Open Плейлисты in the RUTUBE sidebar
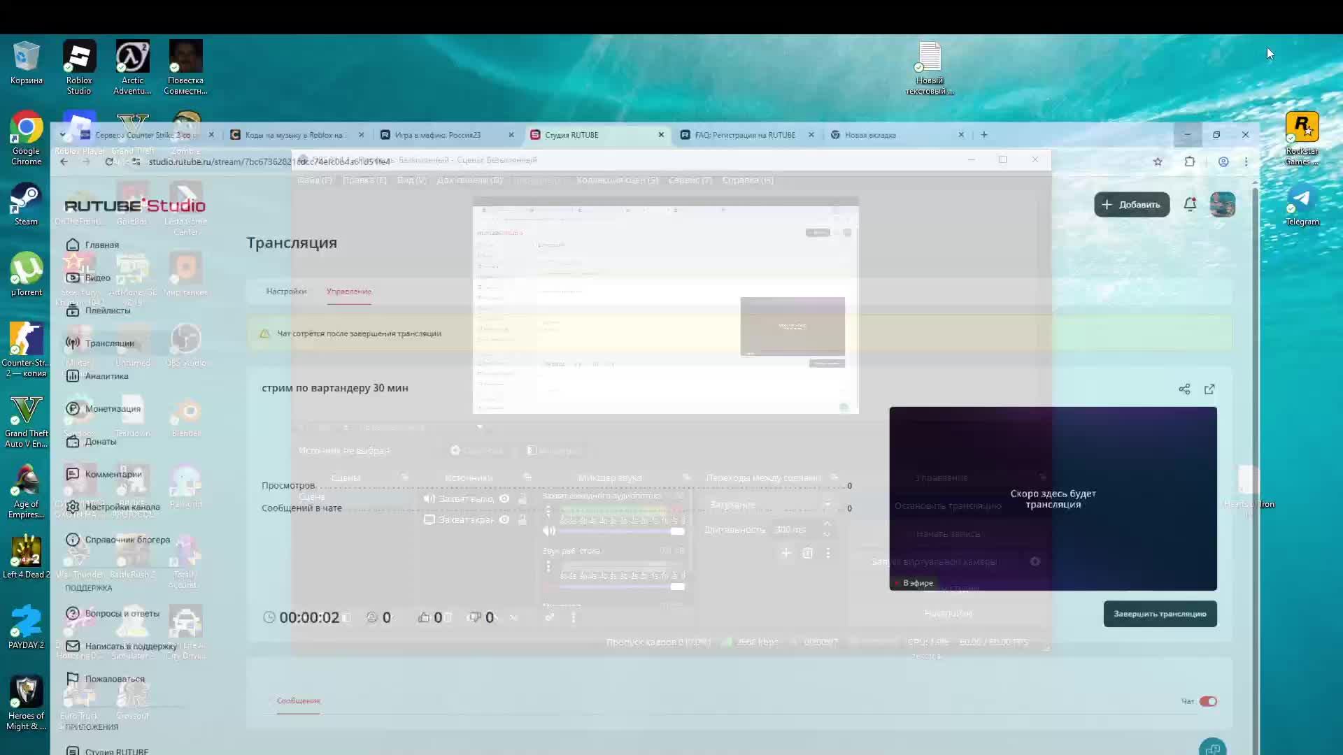 [x=99, y=310]
